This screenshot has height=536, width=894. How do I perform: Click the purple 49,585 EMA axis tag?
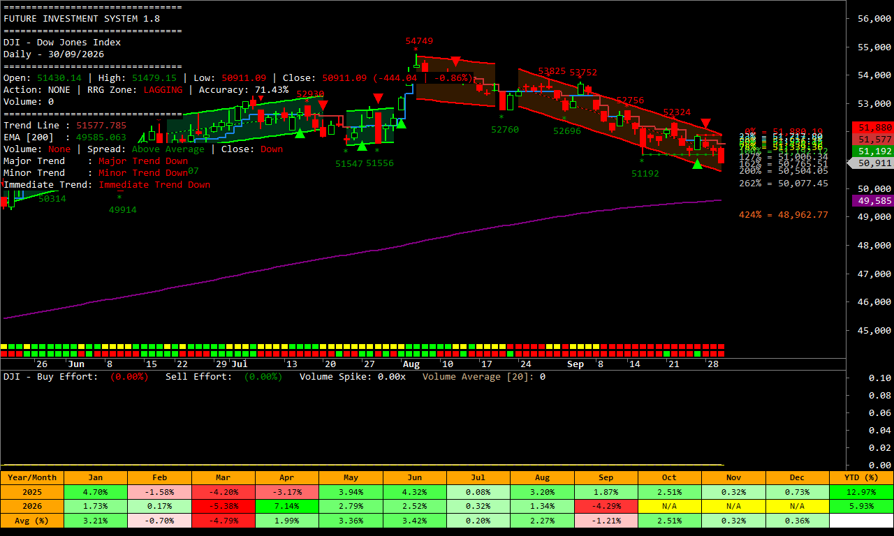click(872, 201)
